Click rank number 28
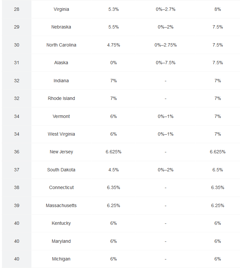 click(x=17, y=9)
